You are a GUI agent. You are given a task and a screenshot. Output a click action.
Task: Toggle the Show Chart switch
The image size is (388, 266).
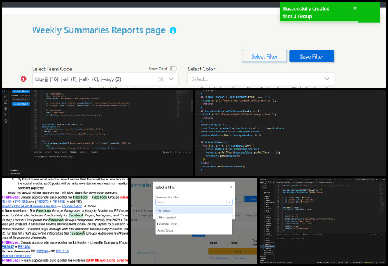click(x=172, y=69)
